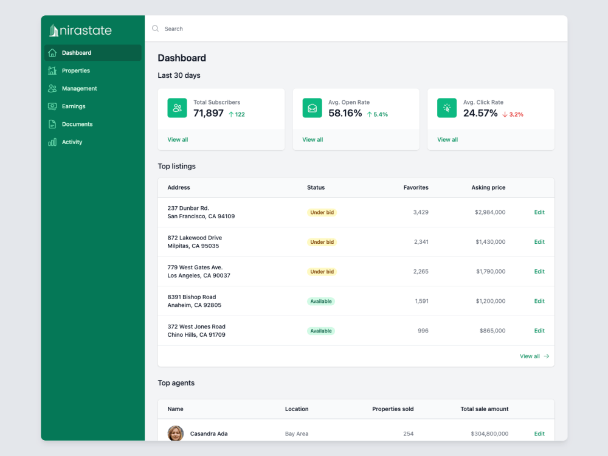The width and height of the screenshot is (608, 456).
Task: Click the Under bid badge for 872 Lakewood Drive
Action: [322, 241]
